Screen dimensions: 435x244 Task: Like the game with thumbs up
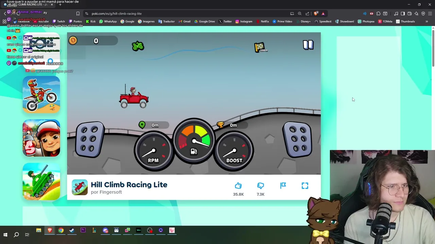[238, 186]
